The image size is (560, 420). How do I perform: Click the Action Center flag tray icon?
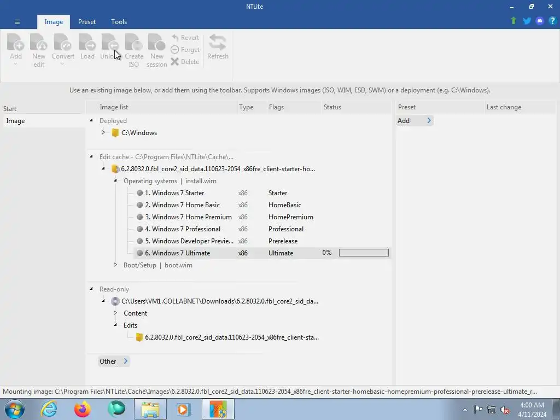(x=478, y=410)
